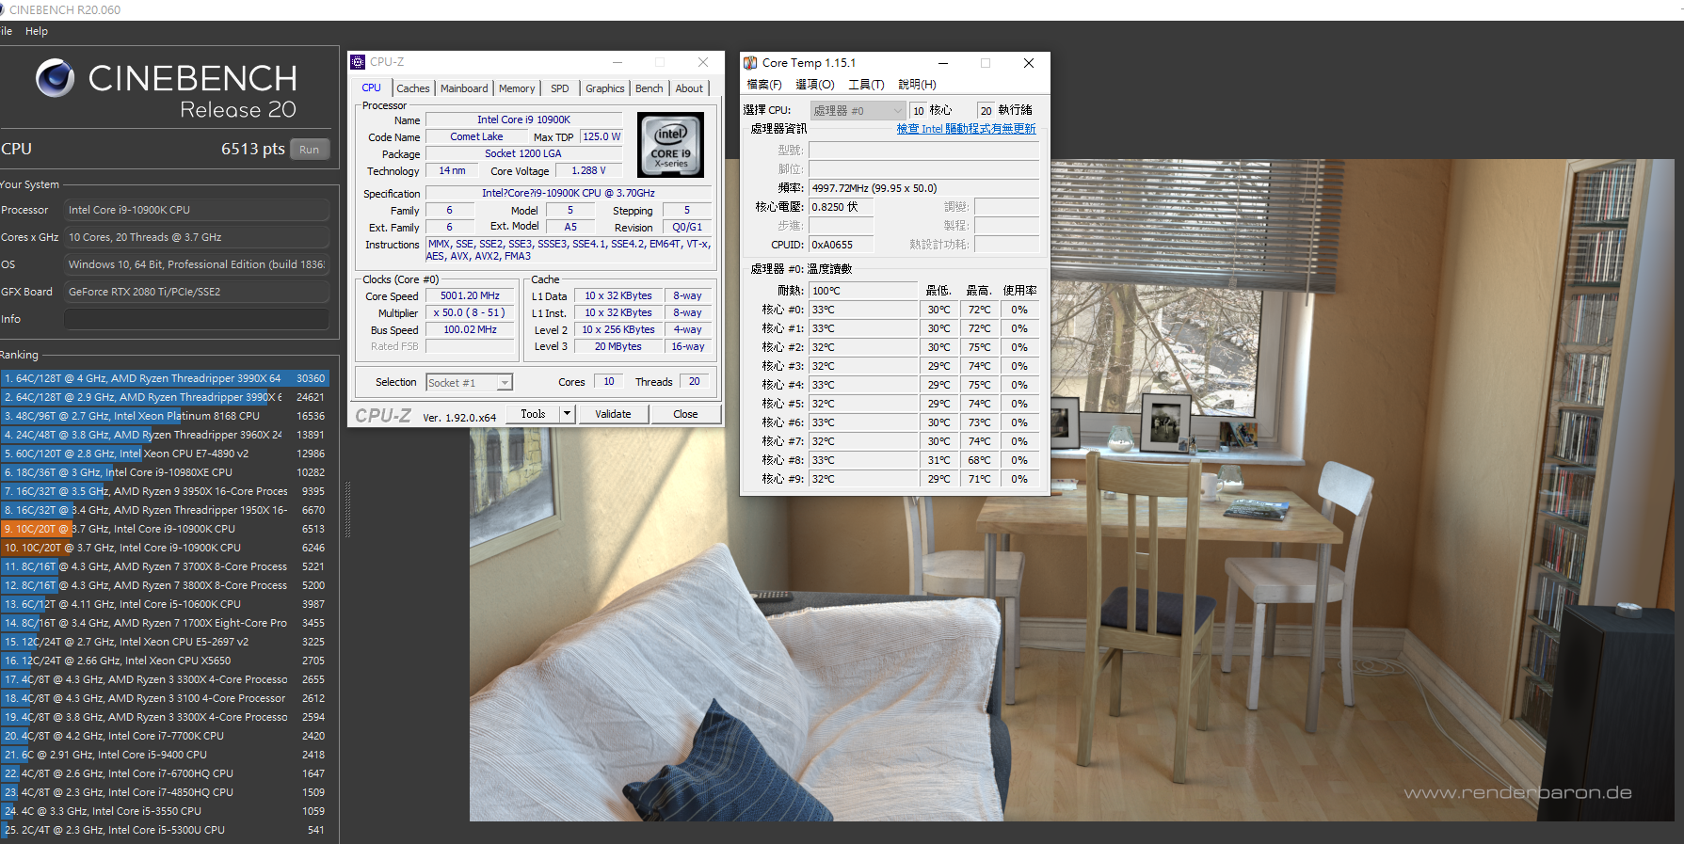Click the 核心電壓 value 0.8250 伏

click(x=842, y=207)
